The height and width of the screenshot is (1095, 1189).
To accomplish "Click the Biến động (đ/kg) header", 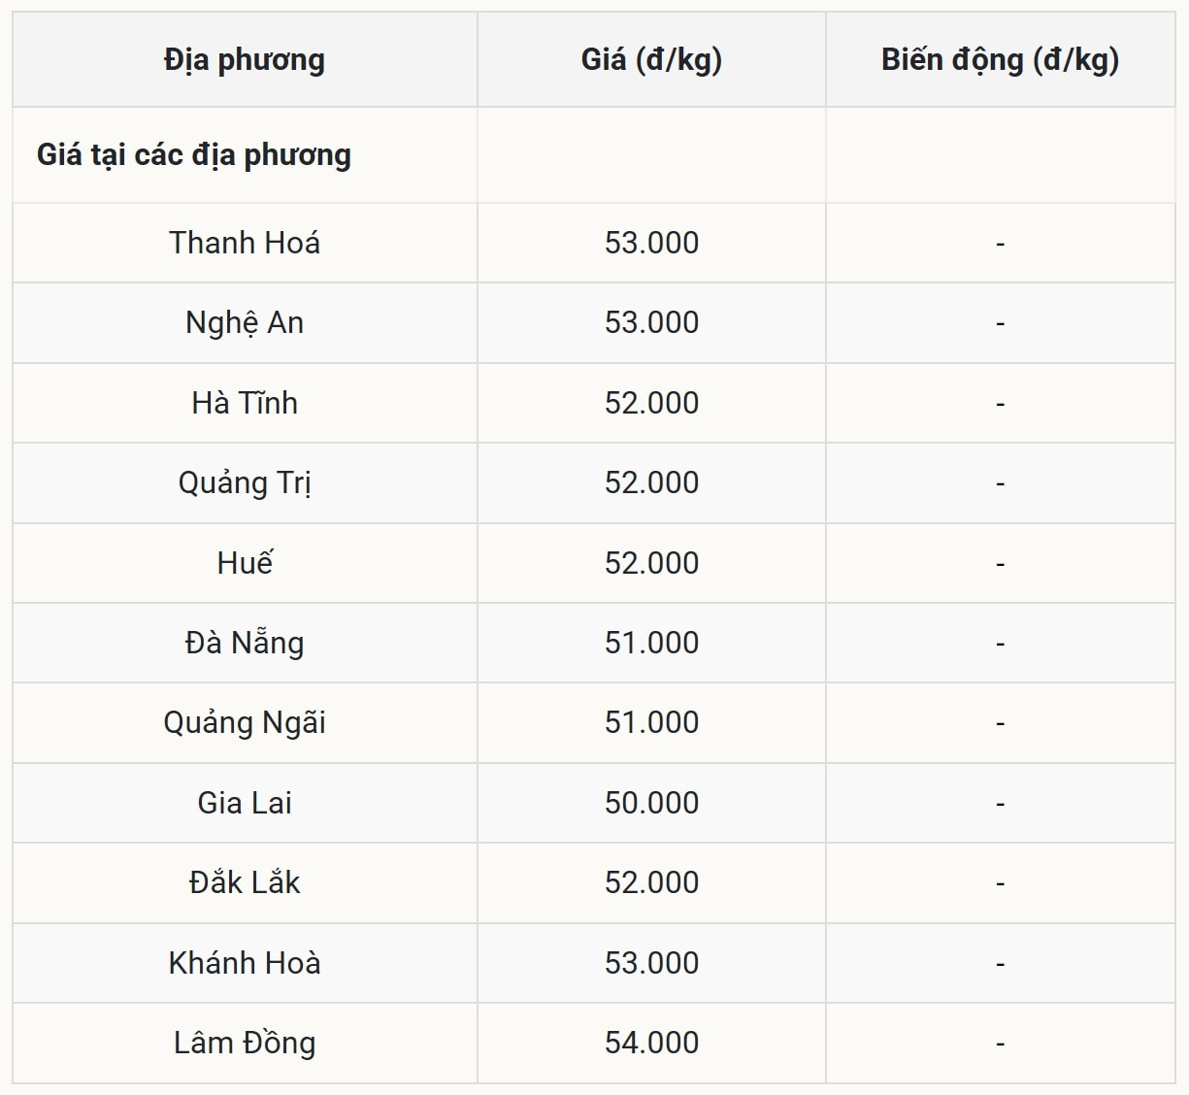I will coord(1000,60).
